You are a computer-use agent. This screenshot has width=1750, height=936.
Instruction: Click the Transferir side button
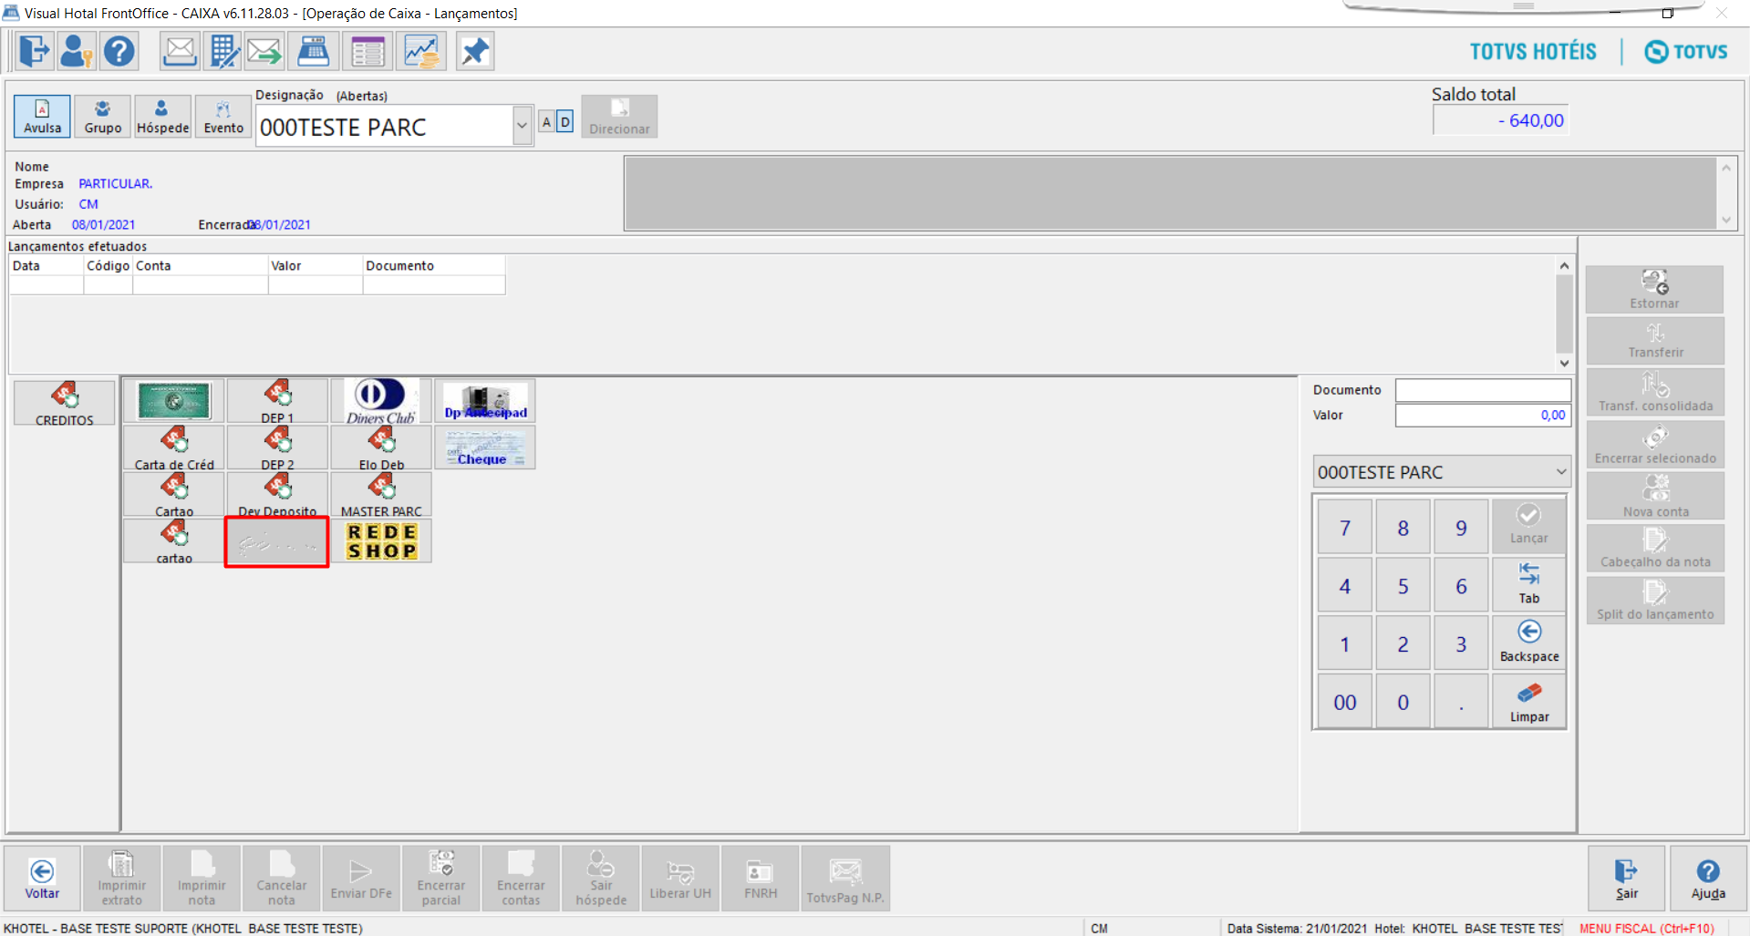pos(1654,341)
